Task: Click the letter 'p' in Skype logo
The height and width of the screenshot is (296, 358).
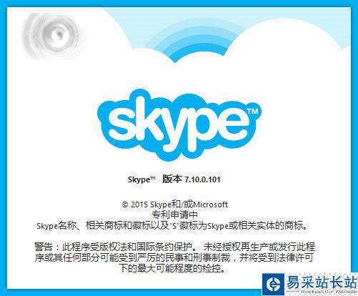Action: (x=205, y=131)
